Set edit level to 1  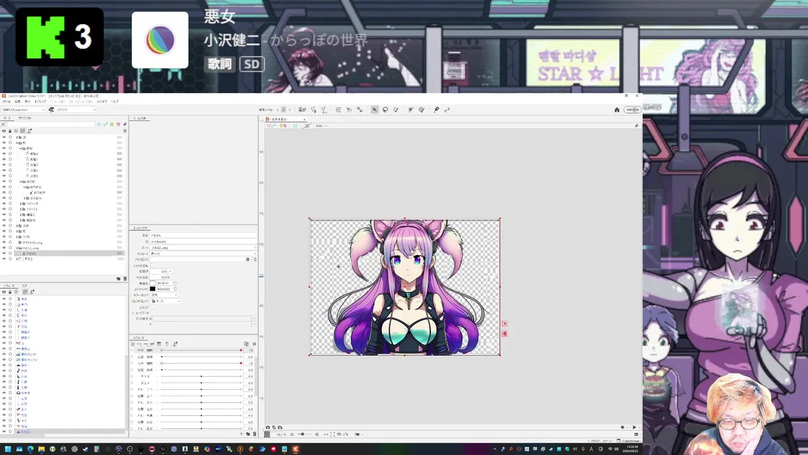tap(278, 109)
